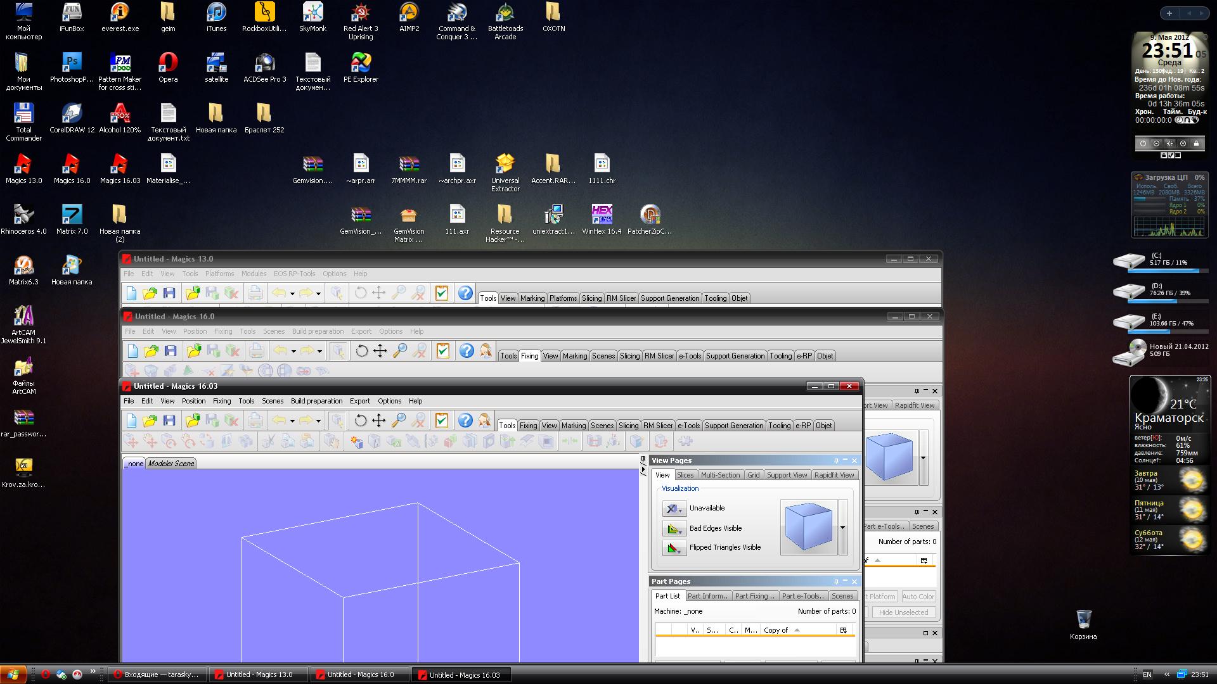Screen dimensions: 1217x684
Task: Click Windows Start button
Action: [x=13, y=674]
